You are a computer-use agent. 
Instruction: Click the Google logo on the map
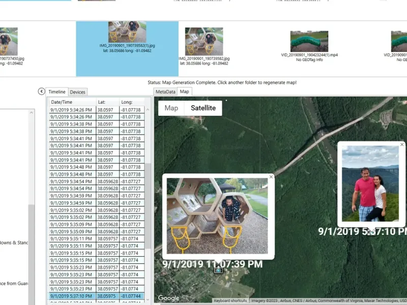tap(169, 298)
